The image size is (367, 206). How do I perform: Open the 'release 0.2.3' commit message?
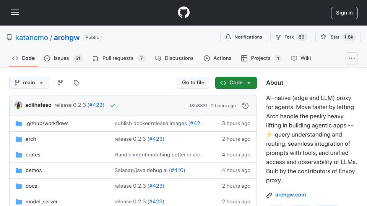[x=70, y=105]
